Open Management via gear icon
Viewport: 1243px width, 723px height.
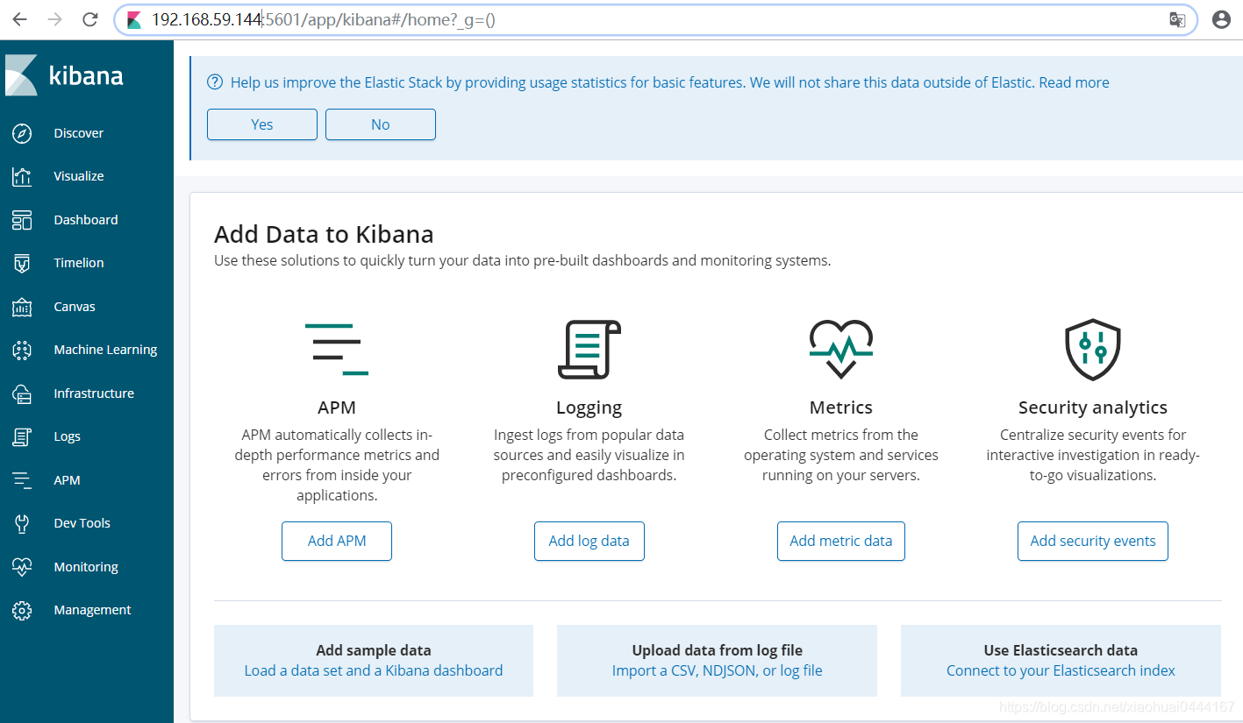pyautogui.click(x=22, y=610)
